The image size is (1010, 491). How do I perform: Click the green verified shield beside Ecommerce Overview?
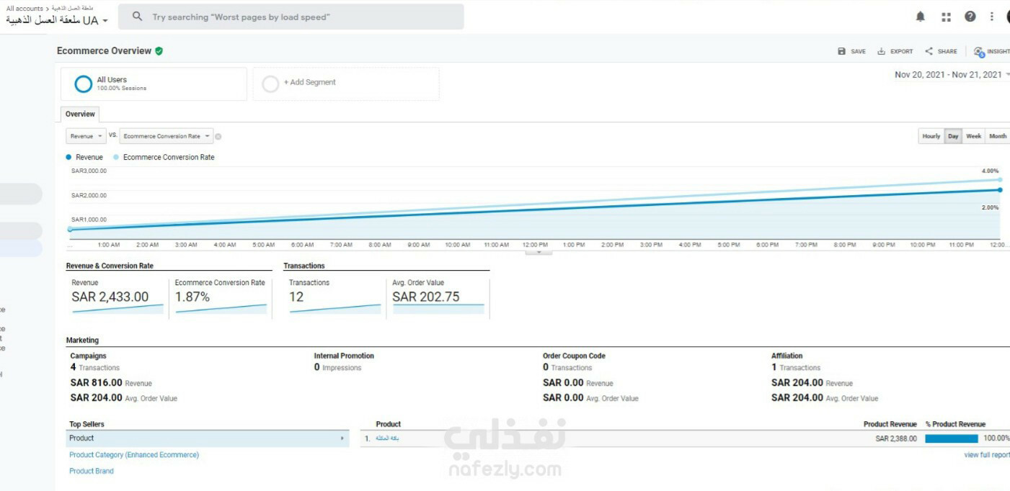[x=159, y=51]
